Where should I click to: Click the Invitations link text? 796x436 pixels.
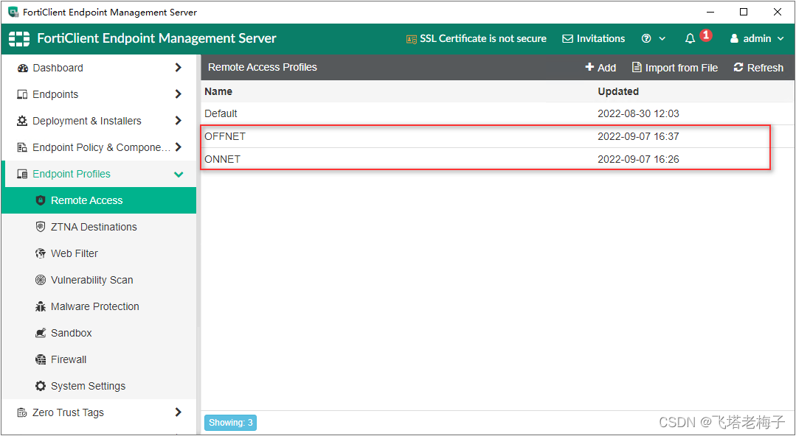pos(601,38)
